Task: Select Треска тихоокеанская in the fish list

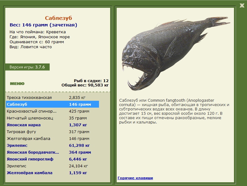Action: 52,98
